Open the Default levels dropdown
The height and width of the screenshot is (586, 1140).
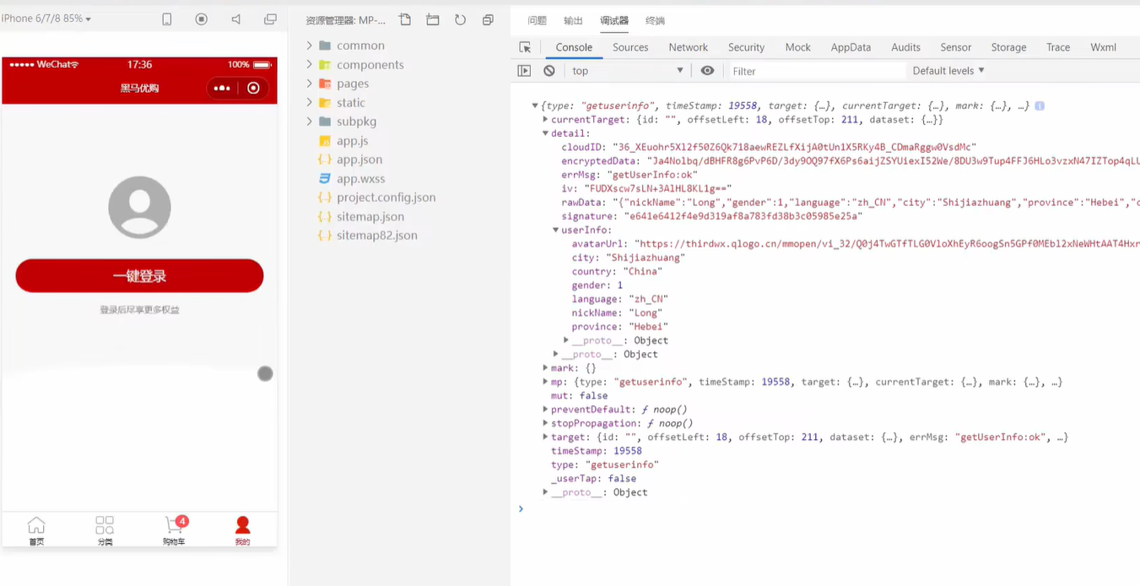tap(948, 71)
